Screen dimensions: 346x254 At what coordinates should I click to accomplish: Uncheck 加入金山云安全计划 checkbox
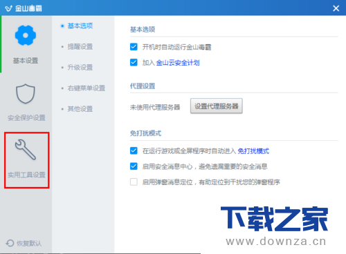pos(134,62)
